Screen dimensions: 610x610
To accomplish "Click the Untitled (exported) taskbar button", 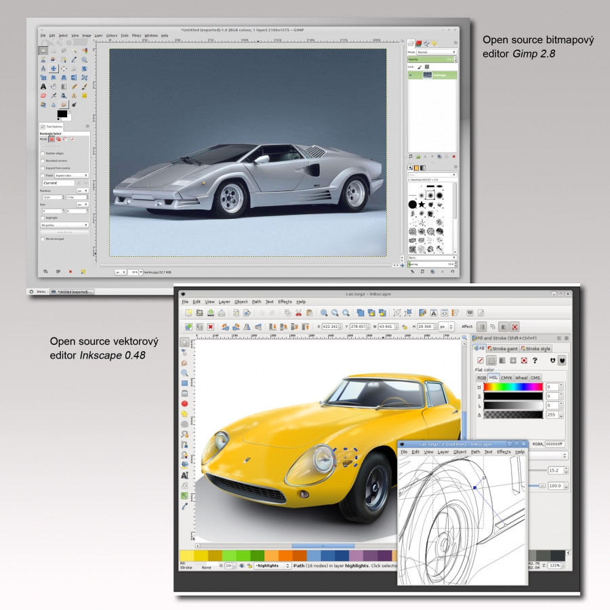I will [73, 291].
